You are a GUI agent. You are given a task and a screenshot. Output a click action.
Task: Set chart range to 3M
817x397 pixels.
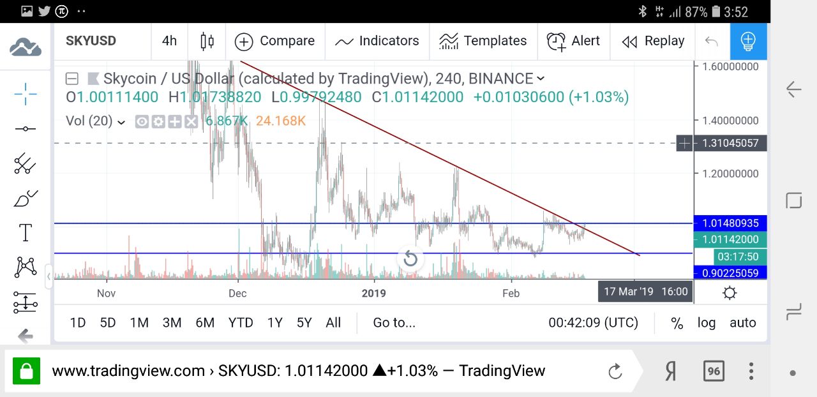(172, 323)
